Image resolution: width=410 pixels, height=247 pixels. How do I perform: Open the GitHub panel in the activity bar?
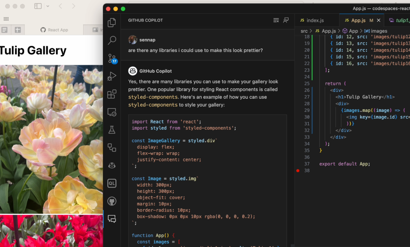112,201
